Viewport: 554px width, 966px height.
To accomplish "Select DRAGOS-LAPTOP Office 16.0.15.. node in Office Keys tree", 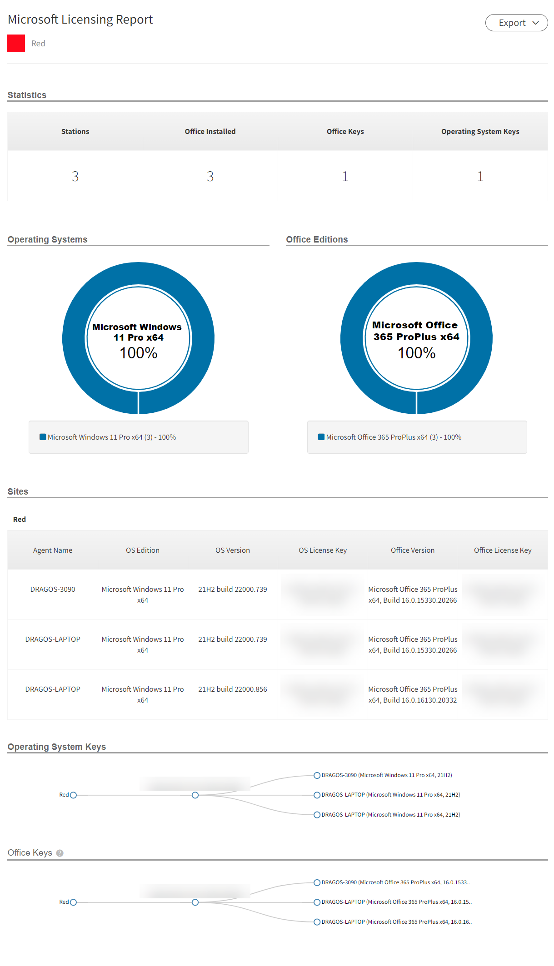I will point(317,902).
